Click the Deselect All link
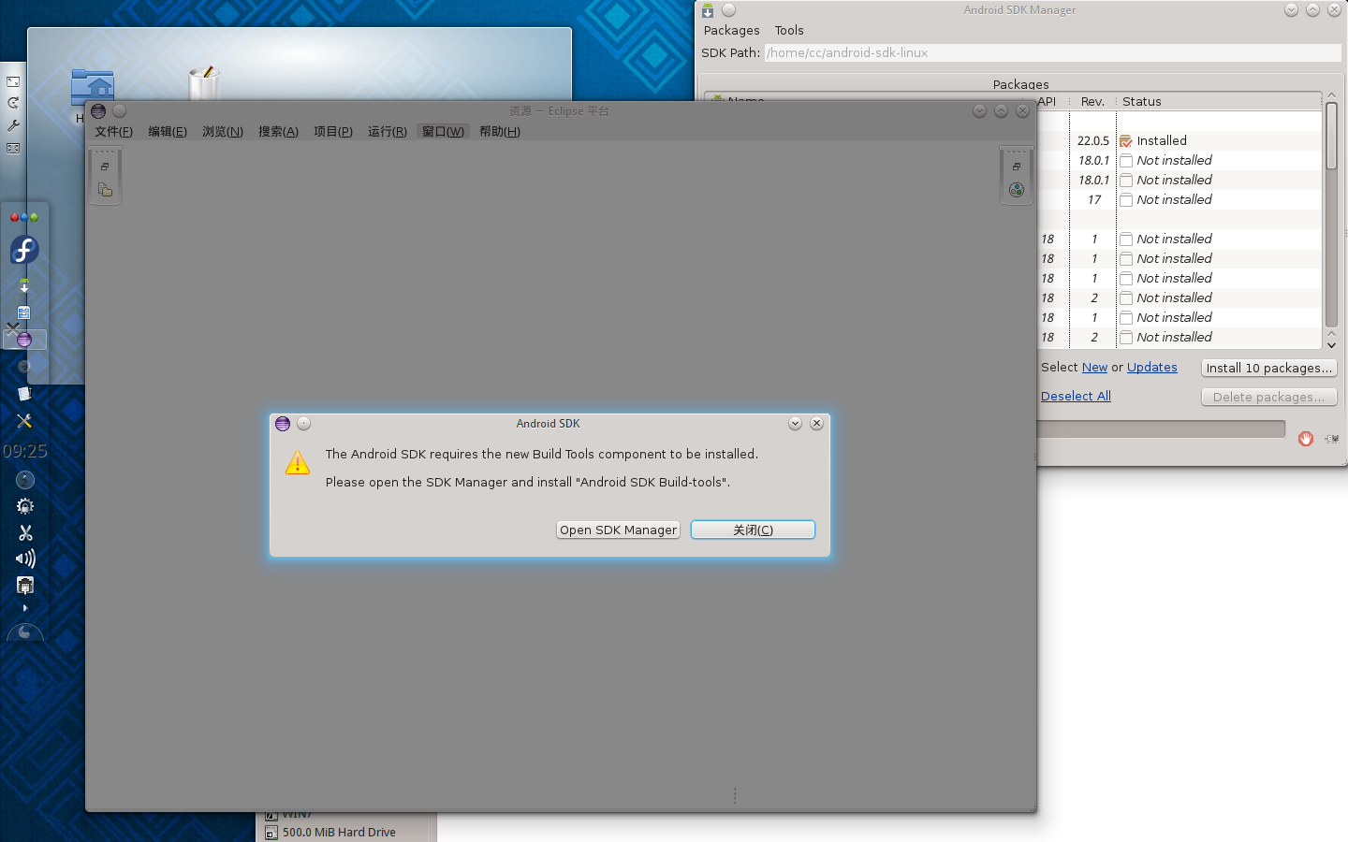This screenshot has width=1348, height=842. click(x=1076, y=396)
